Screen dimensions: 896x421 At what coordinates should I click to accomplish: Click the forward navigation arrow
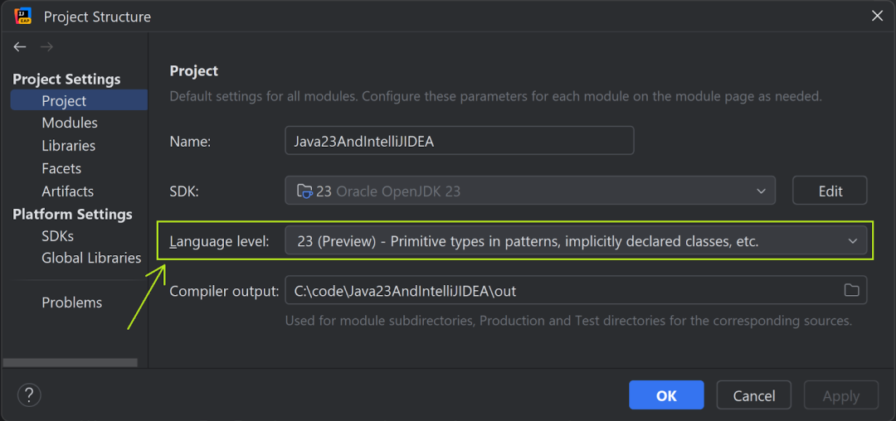tap(46, 47)
